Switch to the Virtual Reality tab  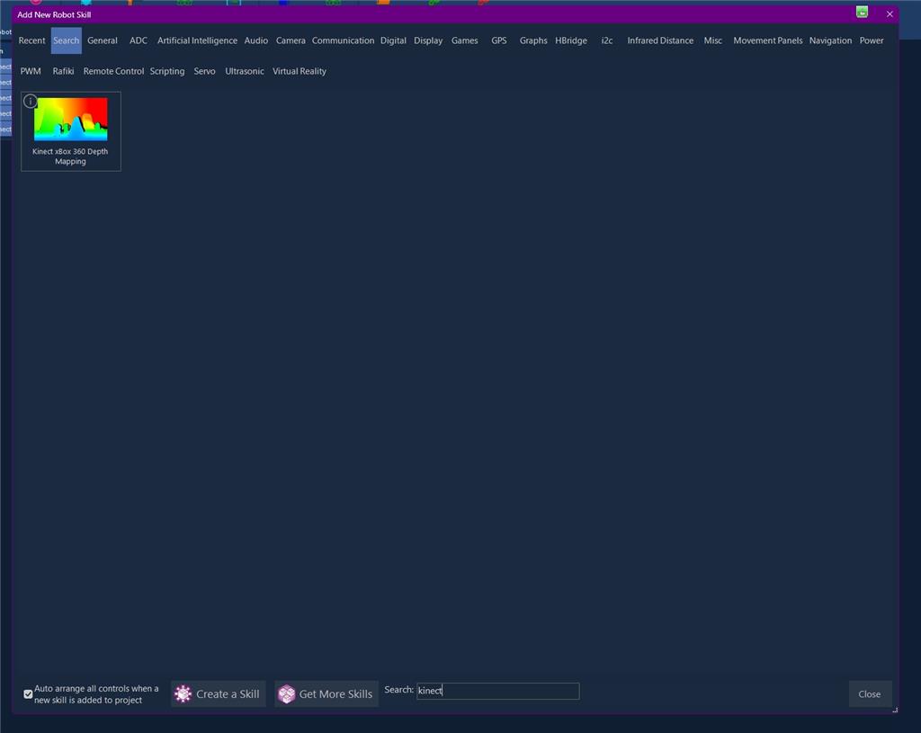point(299,71)
